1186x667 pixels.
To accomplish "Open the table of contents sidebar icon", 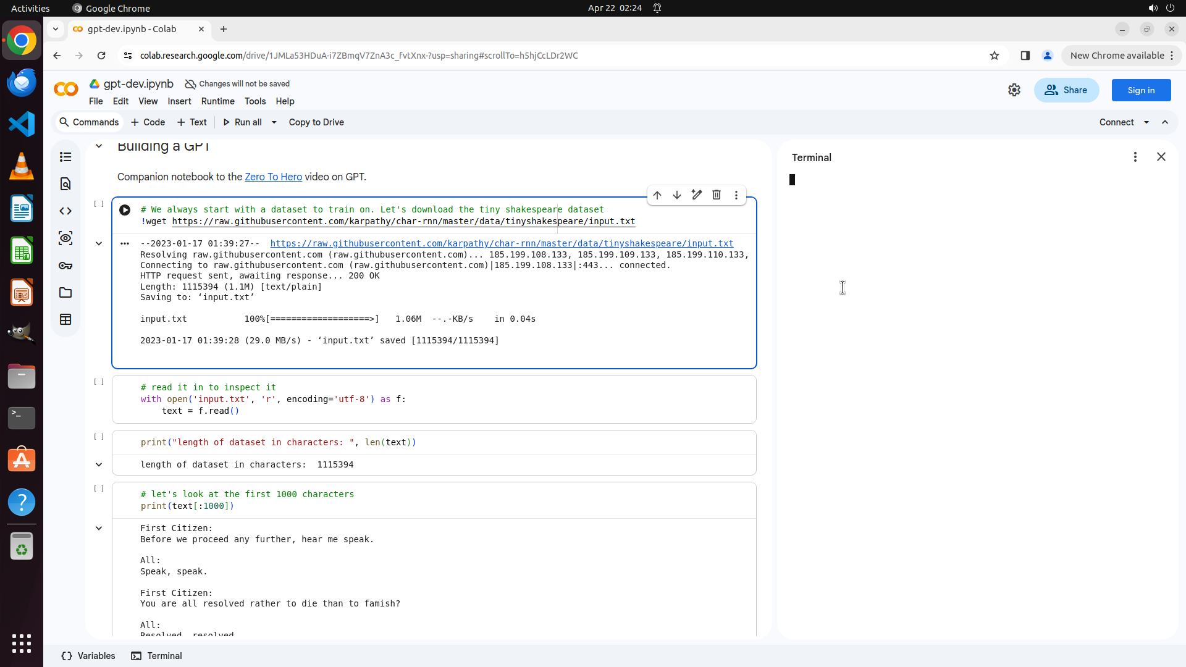I will (65, 157).
